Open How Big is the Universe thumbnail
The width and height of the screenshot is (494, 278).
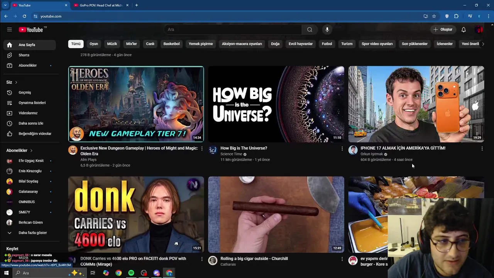pos(276,104)
